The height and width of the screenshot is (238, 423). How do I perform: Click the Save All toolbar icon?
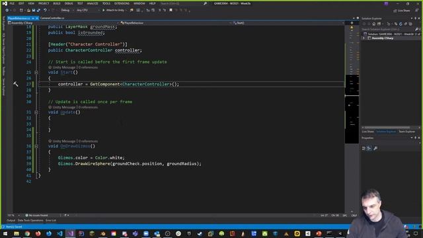point(38,11)
